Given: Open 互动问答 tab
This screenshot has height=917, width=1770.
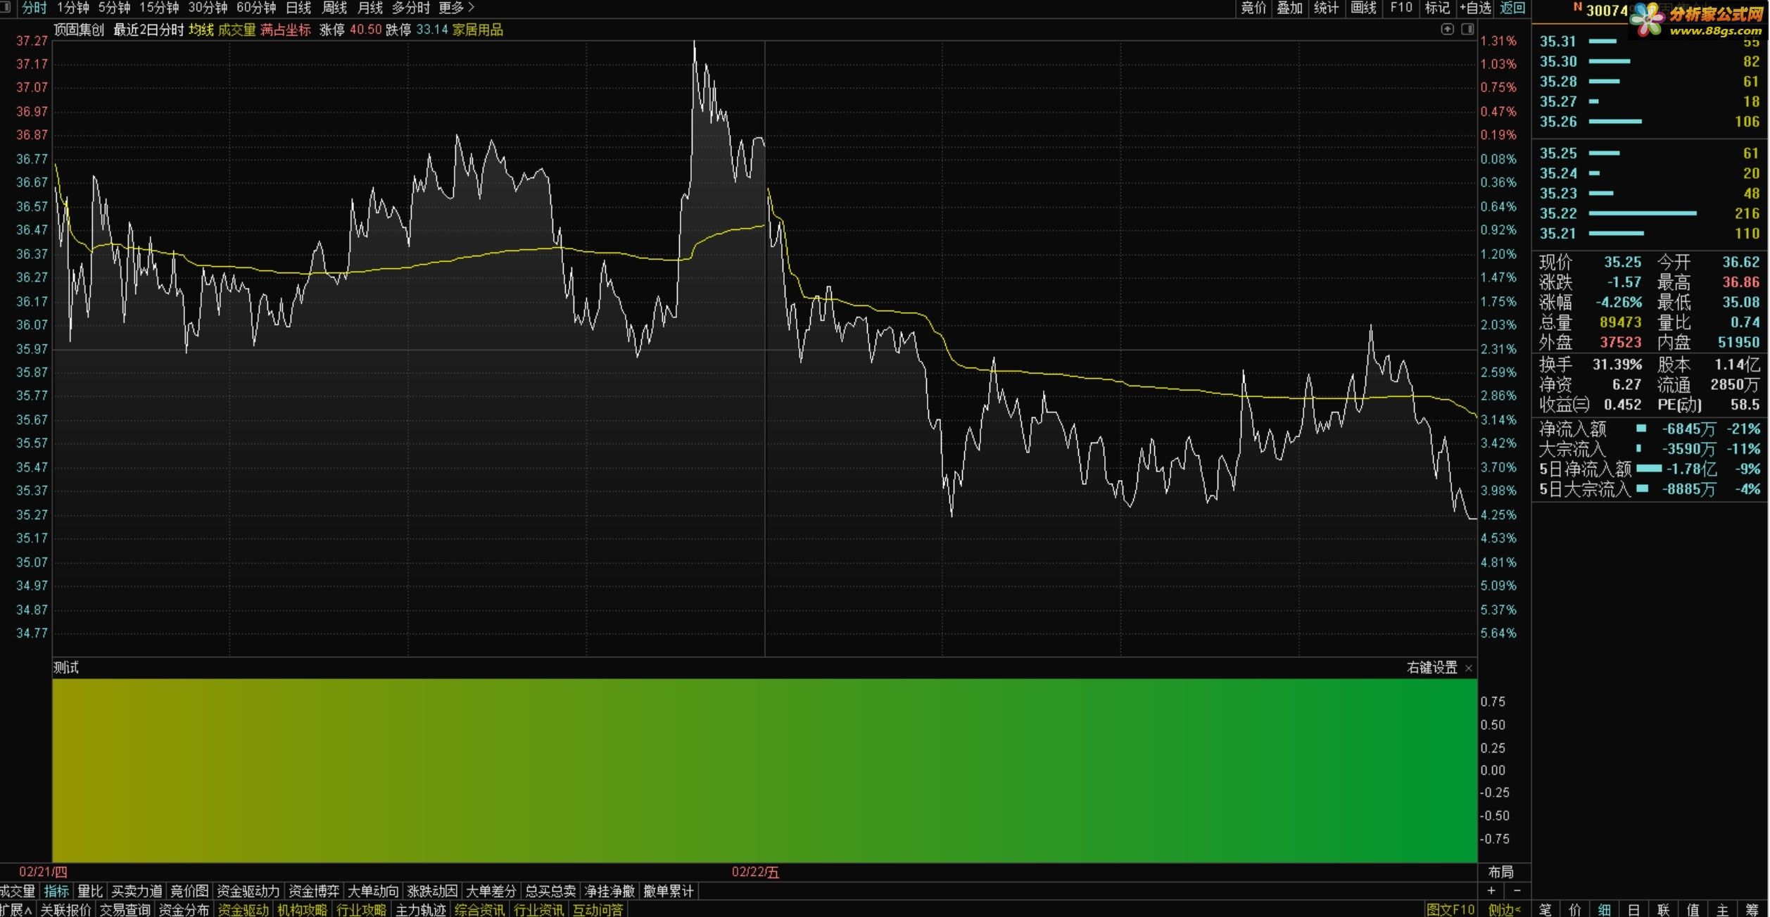Looking at the screenshot, I should (598, 909).
